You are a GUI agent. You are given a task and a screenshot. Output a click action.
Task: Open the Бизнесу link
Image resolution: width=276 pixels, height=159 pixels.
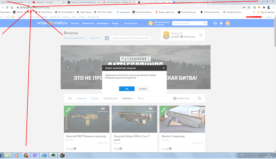point(95,38)
